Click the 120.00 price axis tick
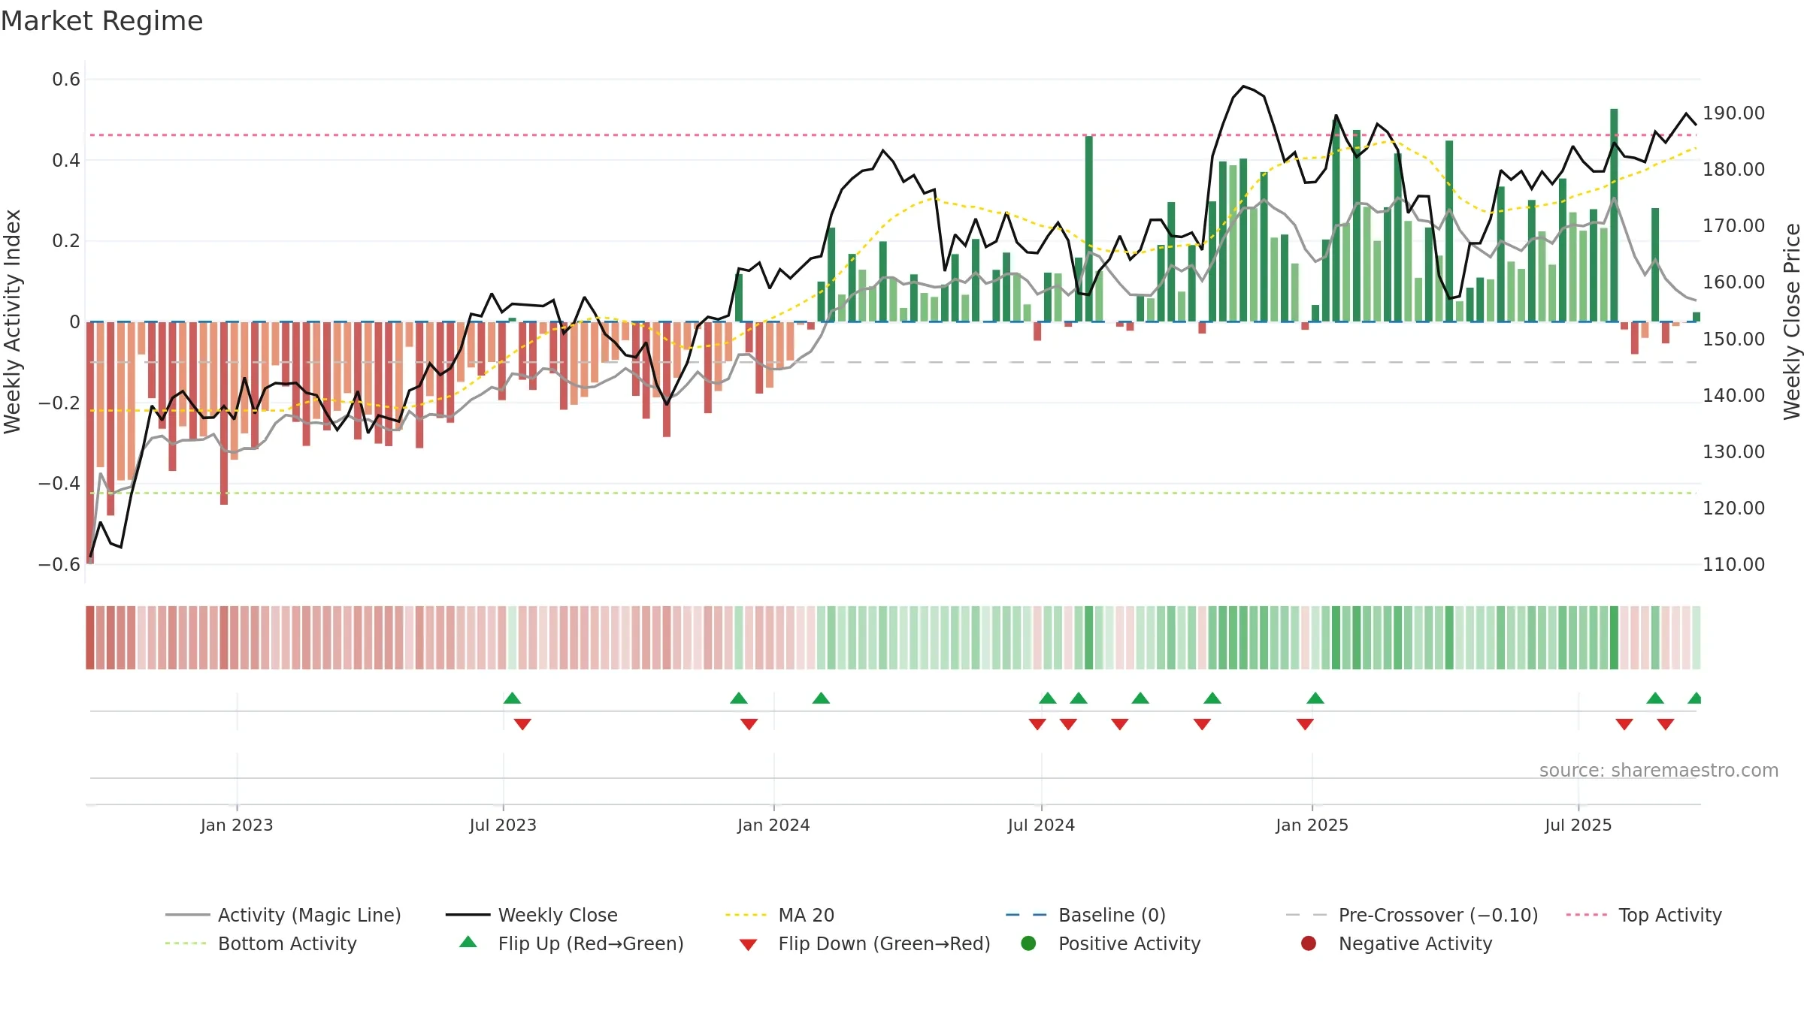 [1733, 508]
